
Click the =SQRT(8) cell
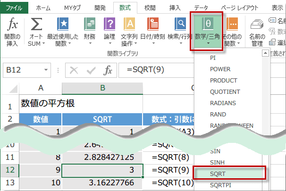point(168,158)
